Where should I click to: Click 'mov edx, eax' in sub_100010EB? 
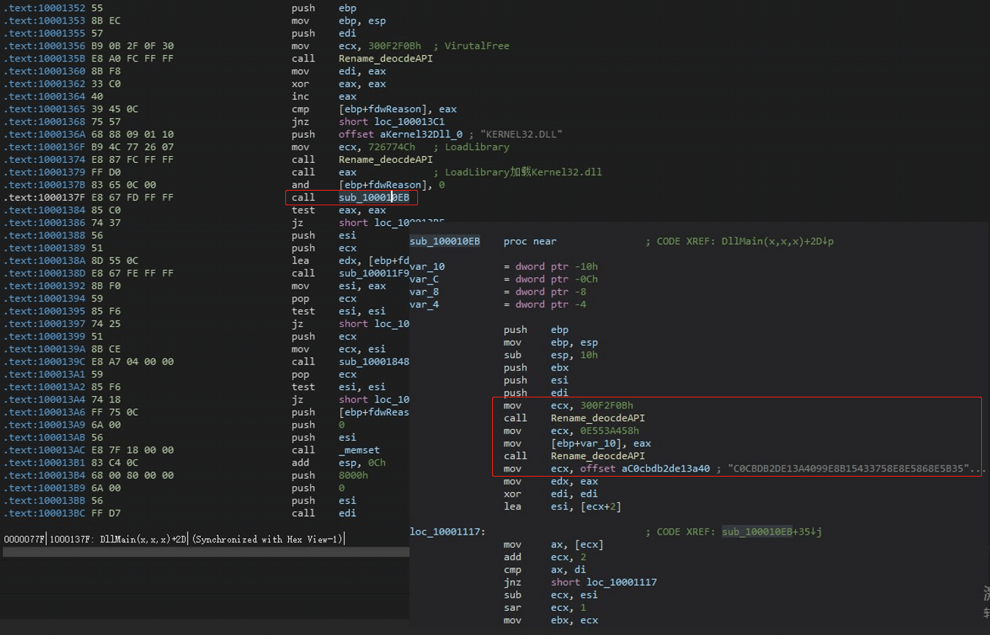click(551, 481)
